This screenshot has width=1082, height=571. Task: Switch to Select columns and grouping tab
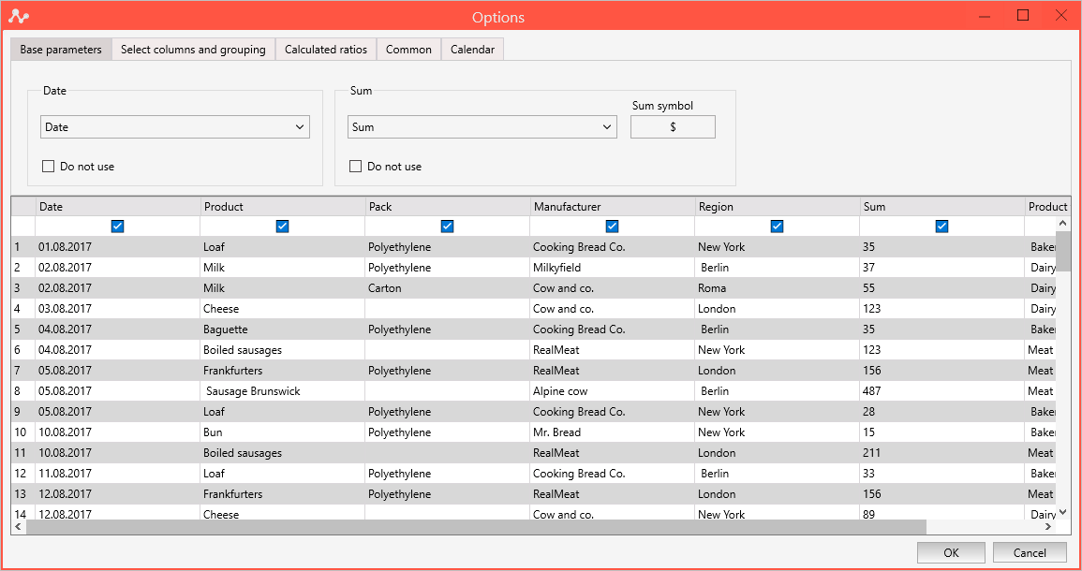point(193,50)
